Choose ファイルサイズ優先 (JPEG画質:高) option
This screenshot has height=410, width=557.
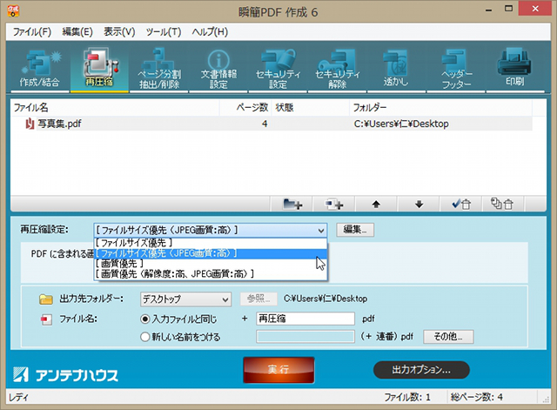pyautogui.click(x=211, y=253)
